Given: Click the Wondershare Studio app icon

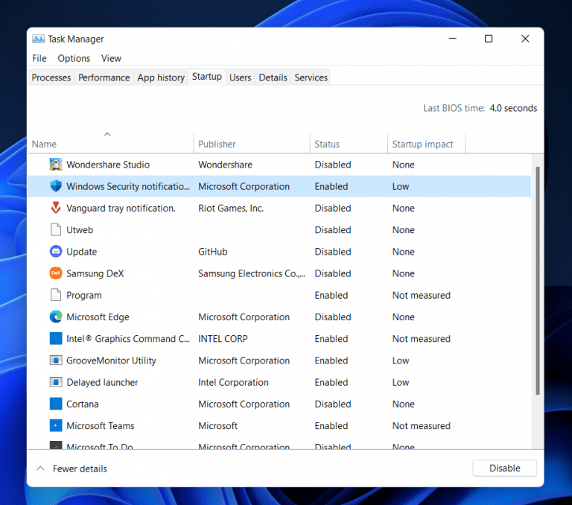Looking at the screenshot, I should point(56,165).
